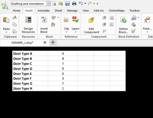153x118 pixels.
Task: Click the Edit Component icon
Action: coord(91,20)
